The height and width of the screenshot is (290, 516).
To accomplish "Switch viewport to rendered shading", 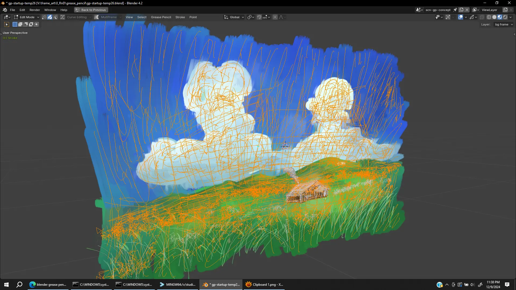I will coord(505,17).
